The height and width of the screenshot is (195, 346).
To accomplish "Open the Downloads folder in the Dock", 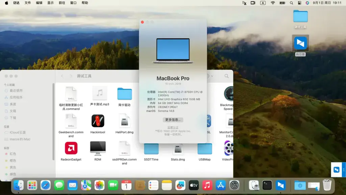I will point(300,185).
